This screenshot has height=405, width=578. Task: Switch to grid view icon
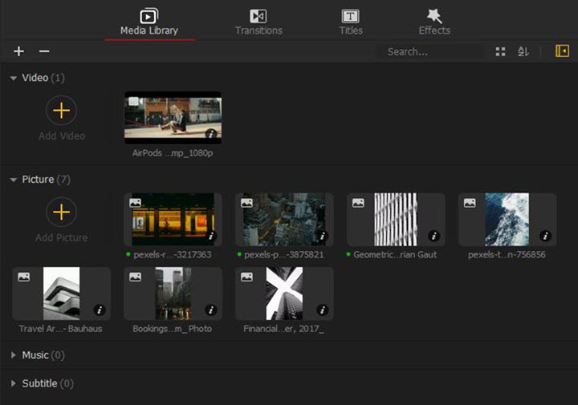(x=500, y=51)
